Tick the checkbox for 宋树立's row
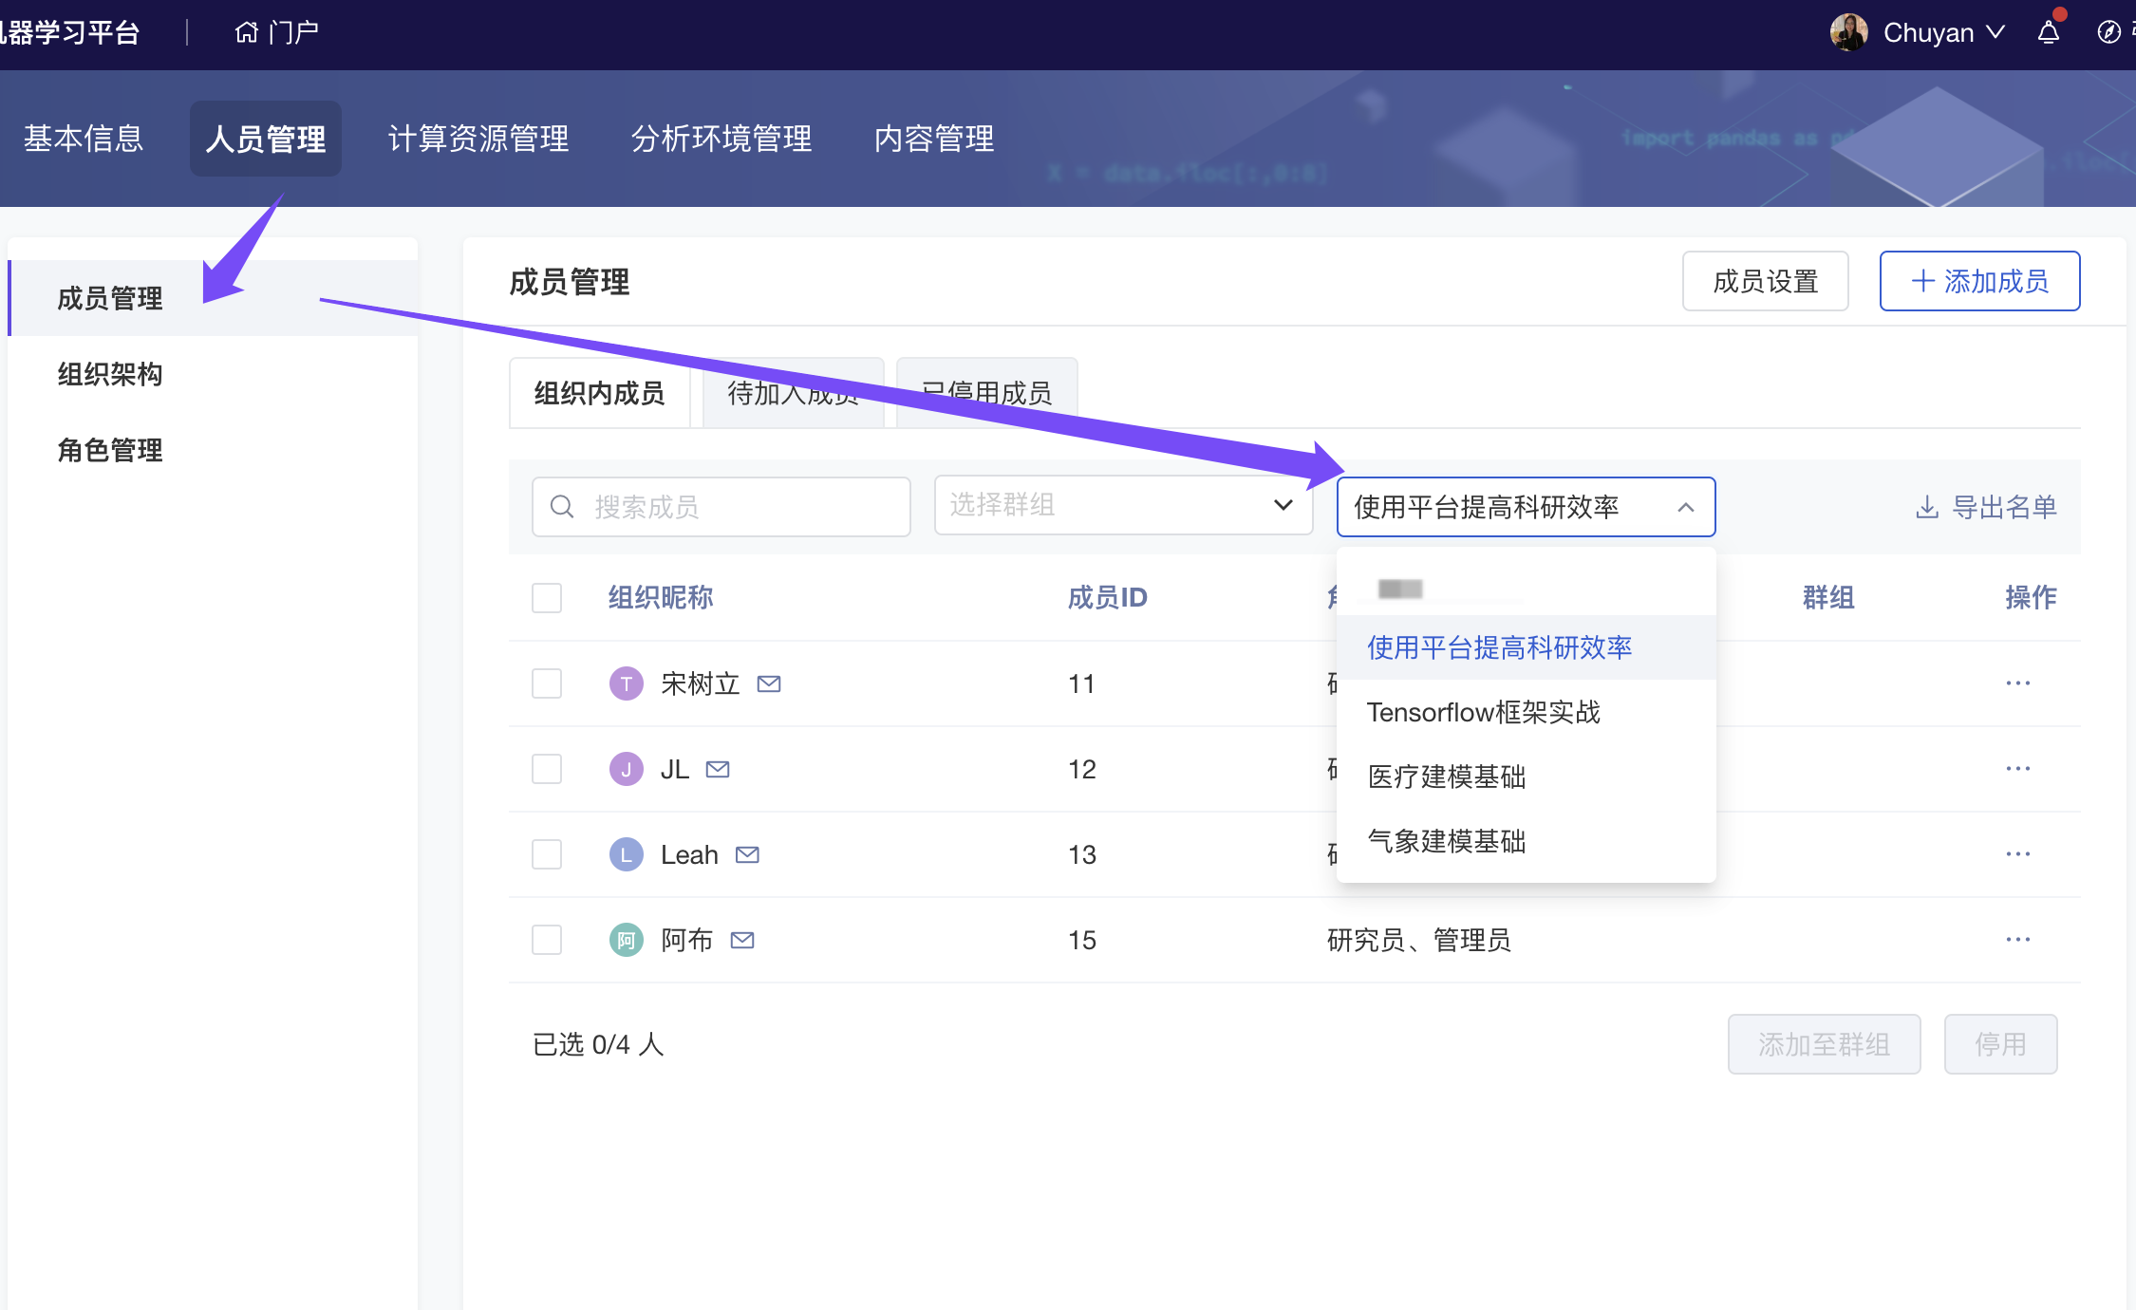The width and height of the screenshot is (2136, 1310). pyautogui.click(x=547, y=683)
